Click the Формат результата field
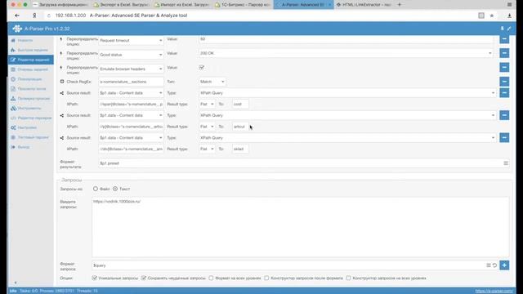The image size is (523, 294). [x=304, y=163]
